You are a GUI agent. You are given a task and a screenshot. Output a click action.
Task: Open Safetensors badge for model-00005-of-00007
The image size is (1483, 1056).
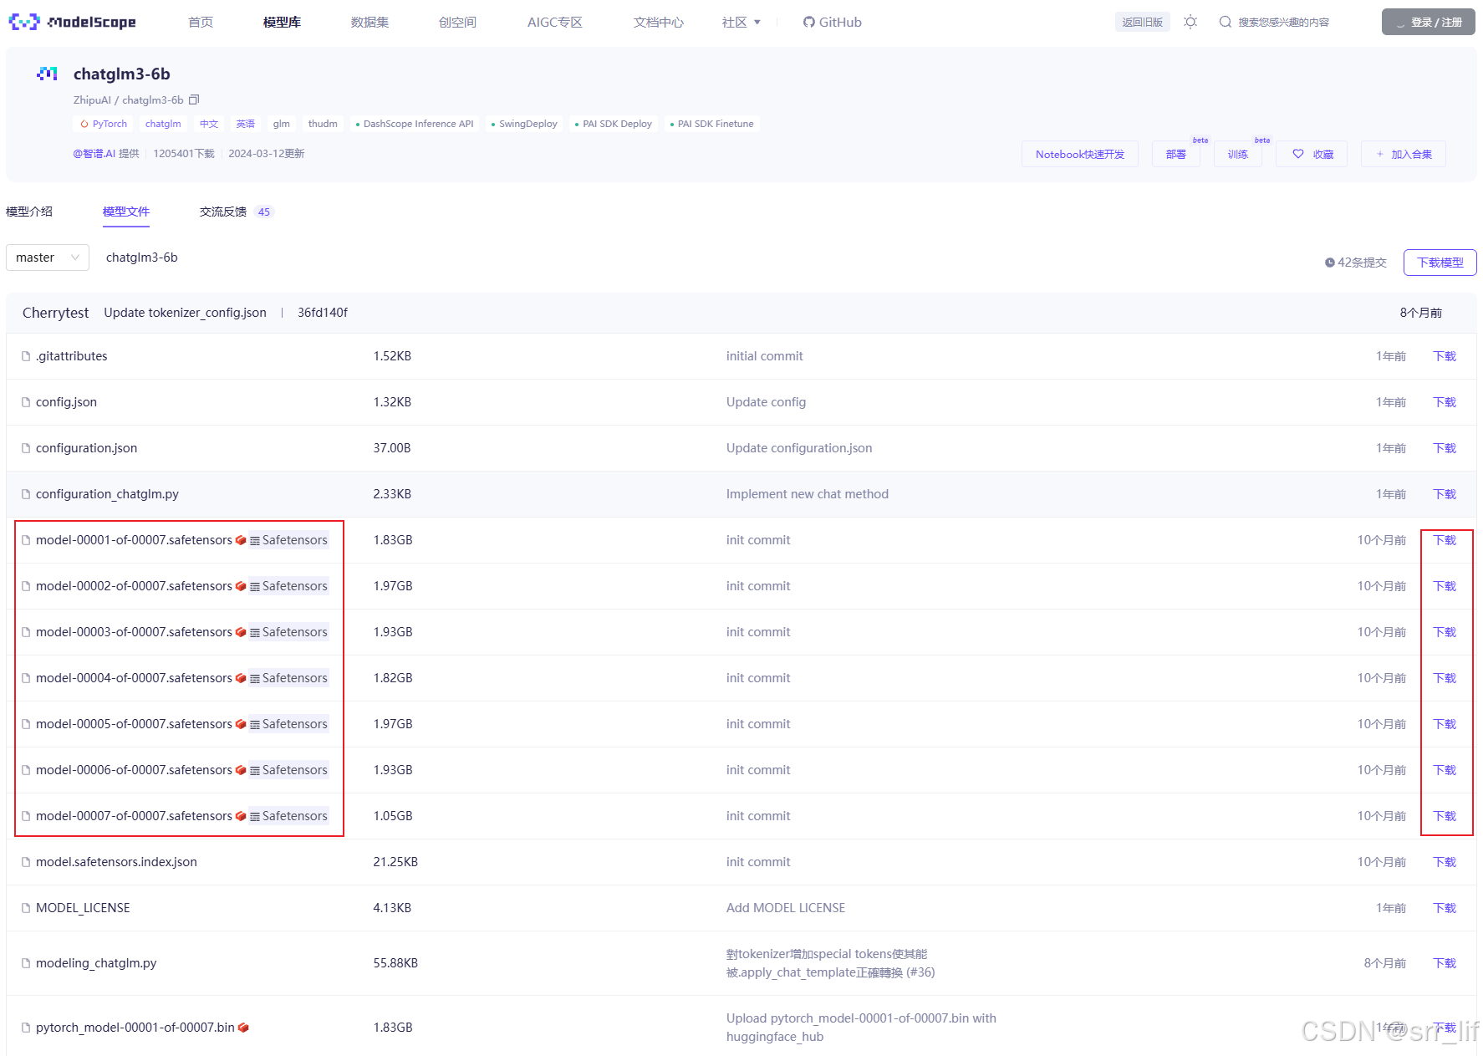coord(289,724)
